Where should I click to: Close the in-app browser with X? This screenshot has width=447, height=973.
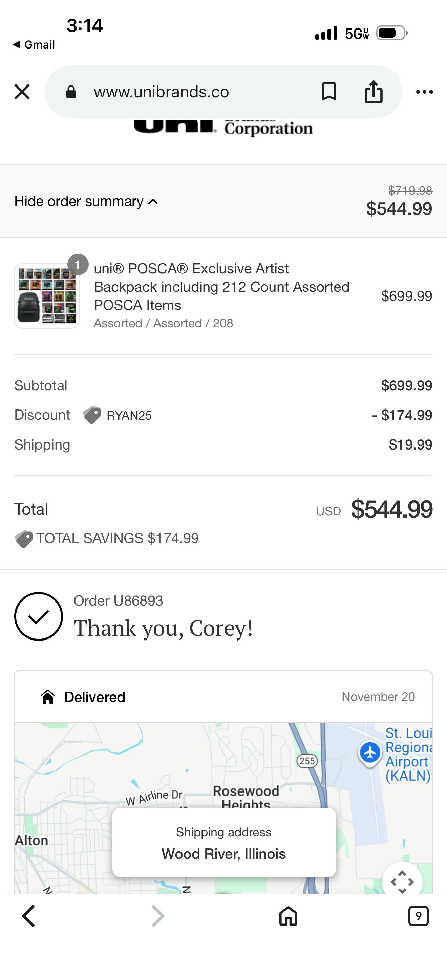tap(22, 92)
